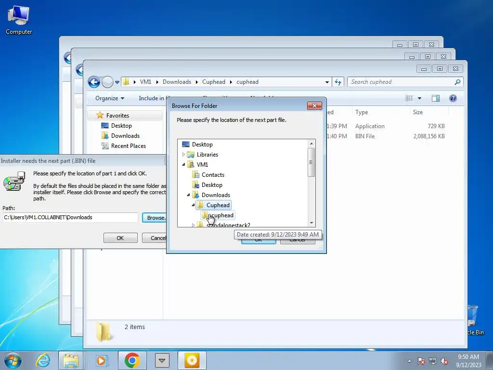Image resolution: width=493 pixels, height=370 pixels.
Task: Open the Organize menu
Action: click(x=110, y=98)
